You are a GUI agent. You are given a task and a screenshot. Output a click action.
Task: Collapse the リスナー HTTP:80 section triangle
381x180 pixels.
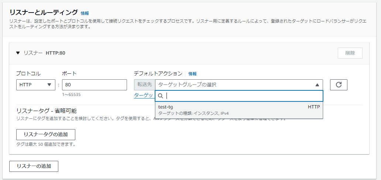(x=18, y=53)
